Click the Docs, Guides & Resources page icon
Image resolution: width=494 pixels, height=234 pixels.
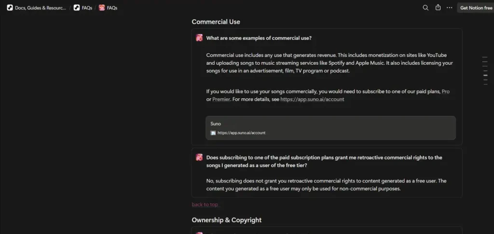pyautogui.click(x=10, y=8)
